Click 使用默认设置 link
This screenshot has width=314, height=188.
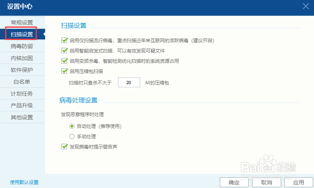(24, 182)
